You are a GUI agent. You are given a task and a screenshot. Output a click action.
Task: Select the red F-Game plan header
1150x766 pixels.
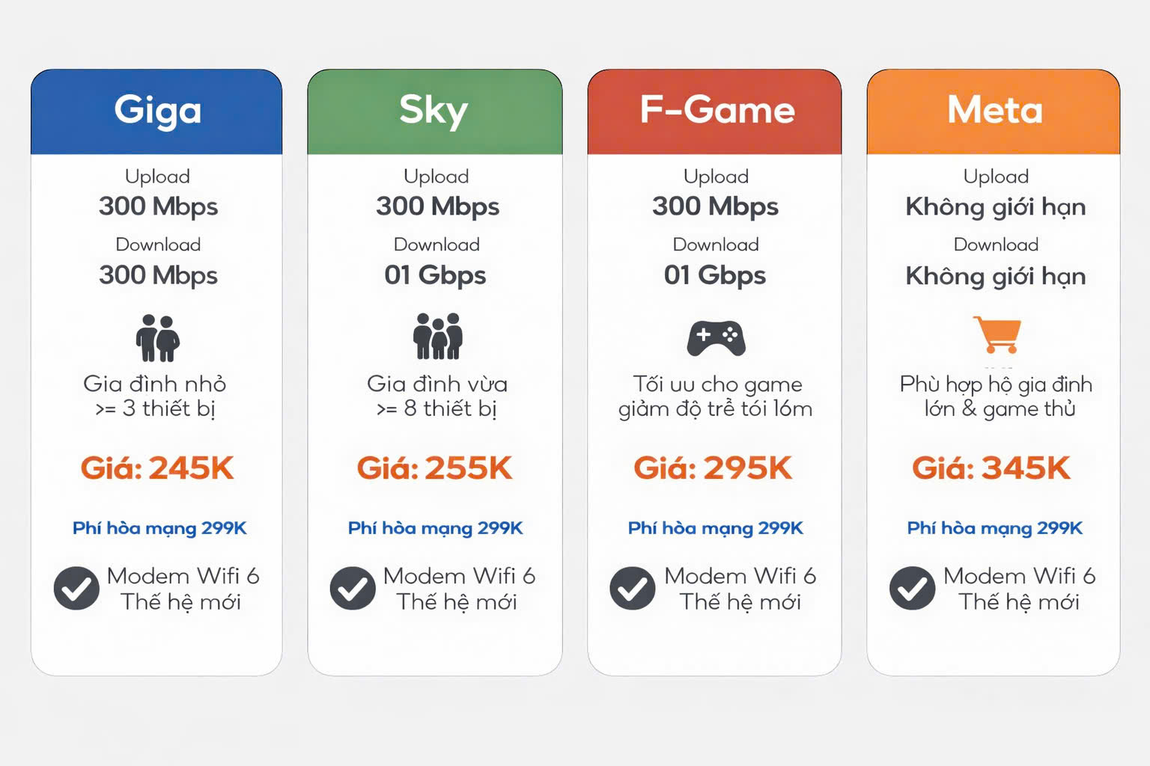click(714, 111)
